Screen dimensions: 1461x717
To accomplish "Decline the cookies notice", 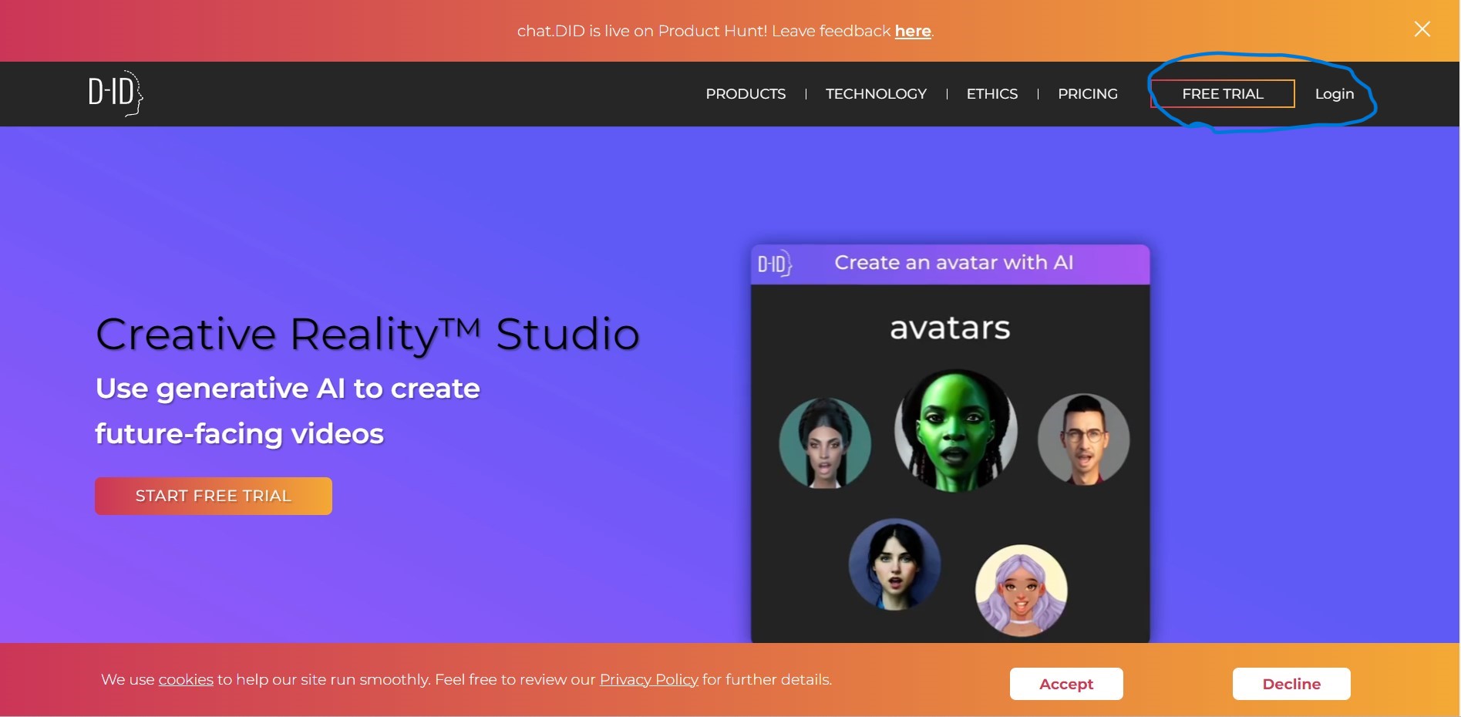I will click(x=1291, y=683).
